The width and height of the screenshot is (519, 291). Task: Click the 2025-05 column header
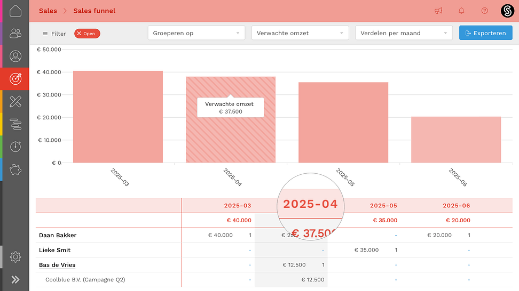(x=383, y=205)
